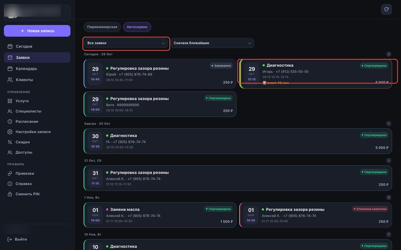Viewport: 401px width, 250px height.
Task: Click the link icon next to Привязки
Action: (x=10, y=174)
